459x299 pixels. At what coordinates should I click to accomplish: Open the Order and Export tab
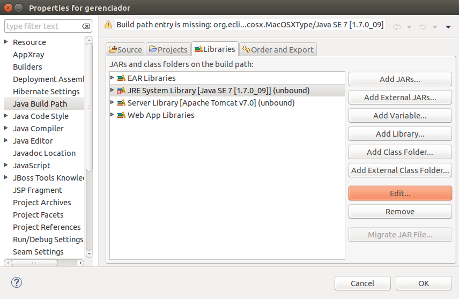(278, 49)
